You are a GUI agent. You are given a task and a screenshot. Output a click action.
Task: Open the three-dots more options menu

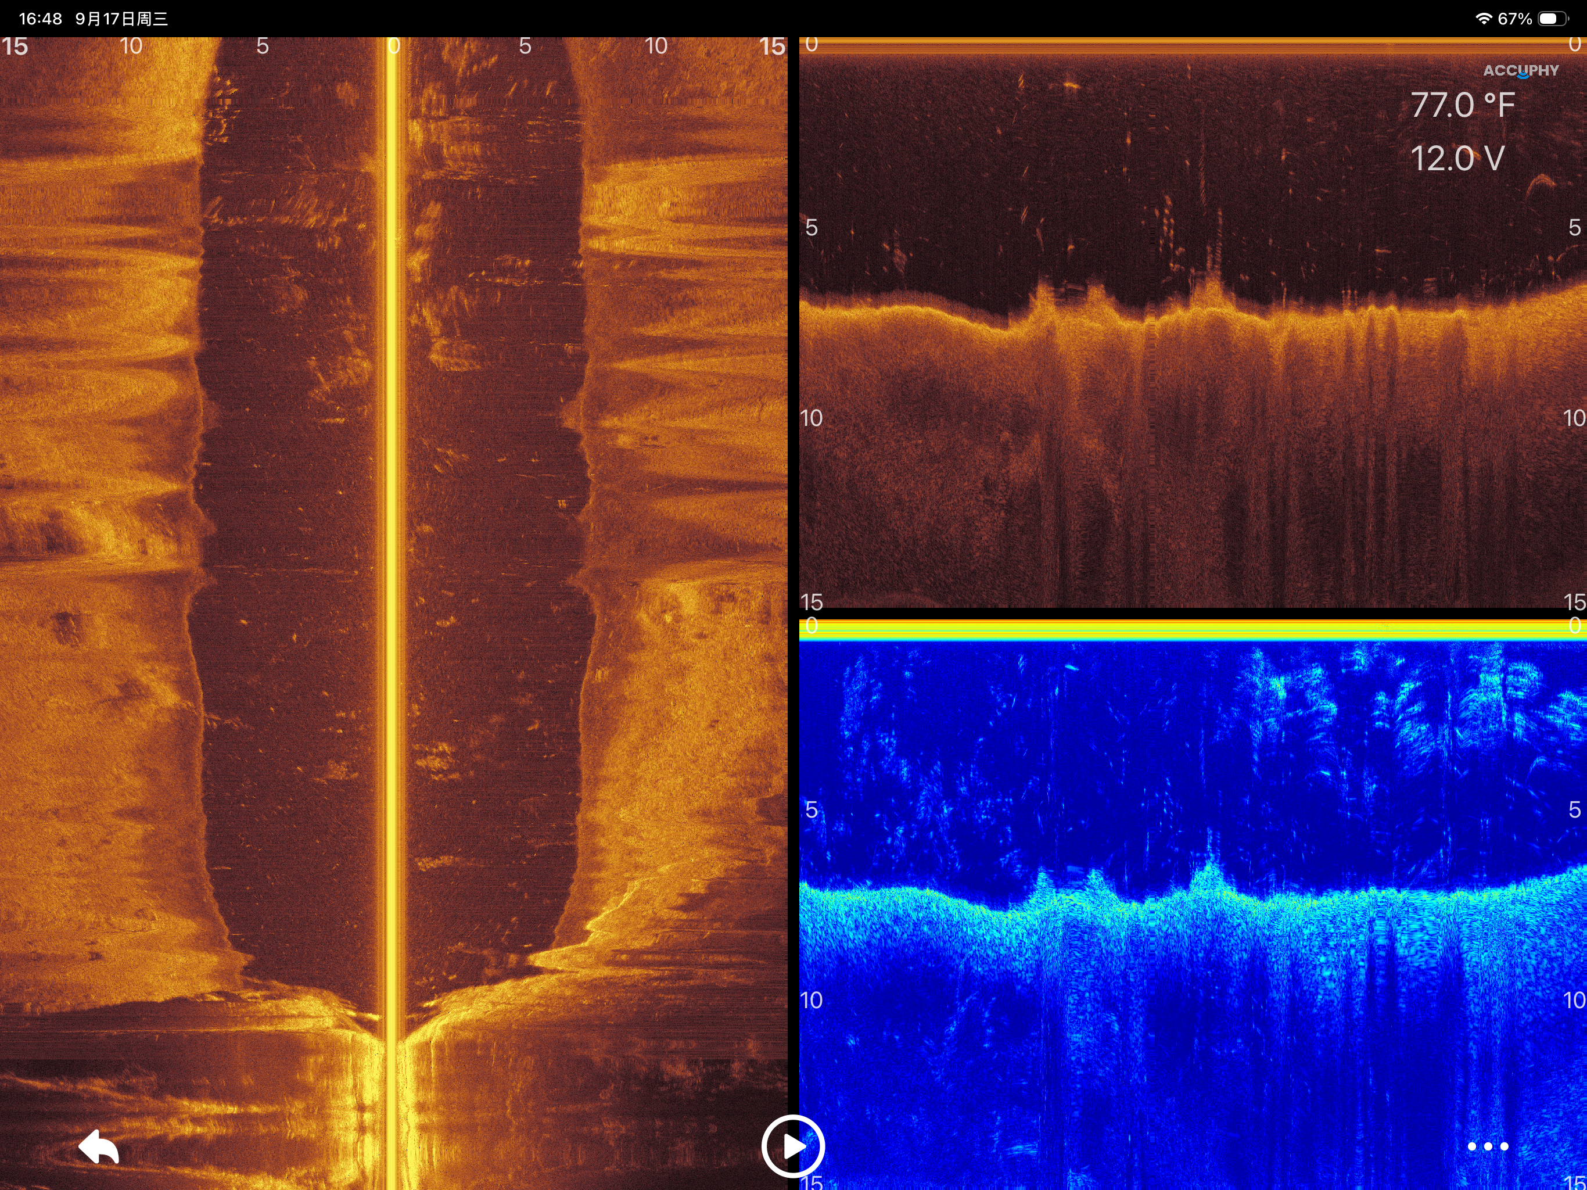[1488, 1146]
